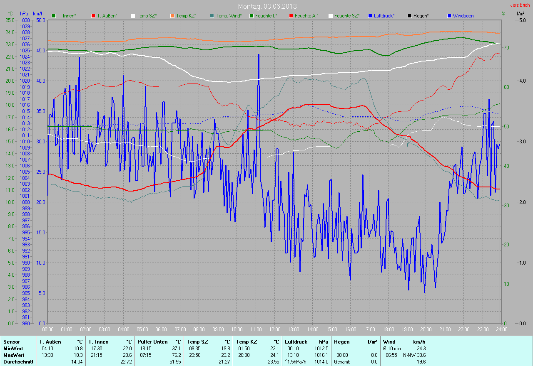Click the red T. Außen legend square

(93, 16)
